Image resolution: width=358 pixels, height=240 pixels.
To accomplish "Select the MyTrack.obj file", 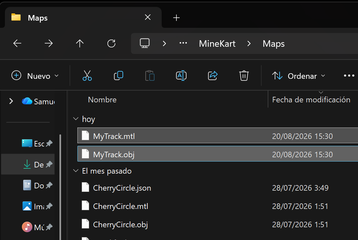I will (218, 154).
